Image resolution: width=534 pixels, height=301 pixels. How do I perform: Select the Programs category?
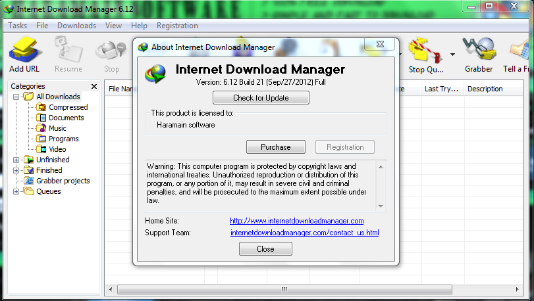(x=63, y=139)
